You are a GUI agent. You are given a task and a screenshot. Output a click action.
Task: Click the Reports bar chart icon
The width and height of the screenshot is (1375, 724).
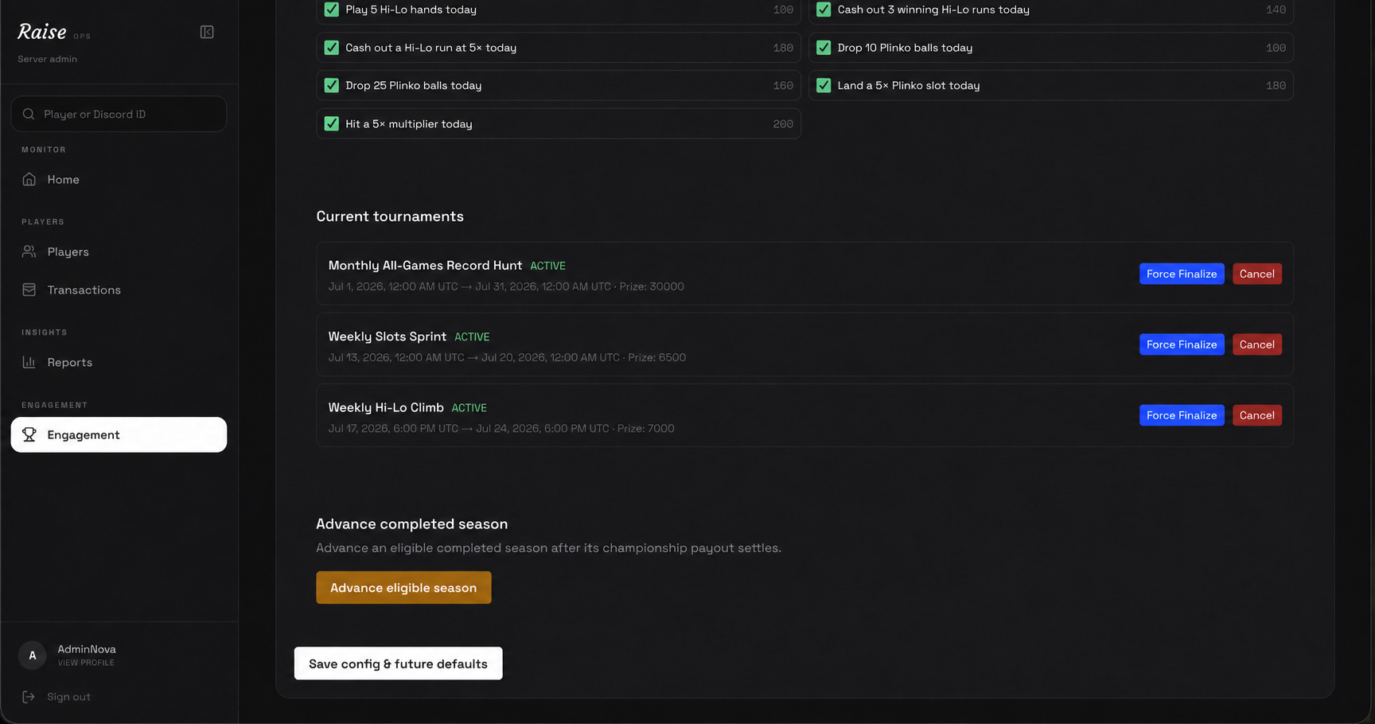(x=29, y=362)
